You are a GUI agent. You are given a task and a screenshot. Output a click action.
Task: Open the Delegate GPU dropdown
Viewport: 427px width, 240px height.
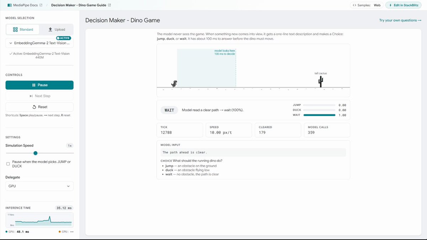pyautogui.click(x=39, y=186)
